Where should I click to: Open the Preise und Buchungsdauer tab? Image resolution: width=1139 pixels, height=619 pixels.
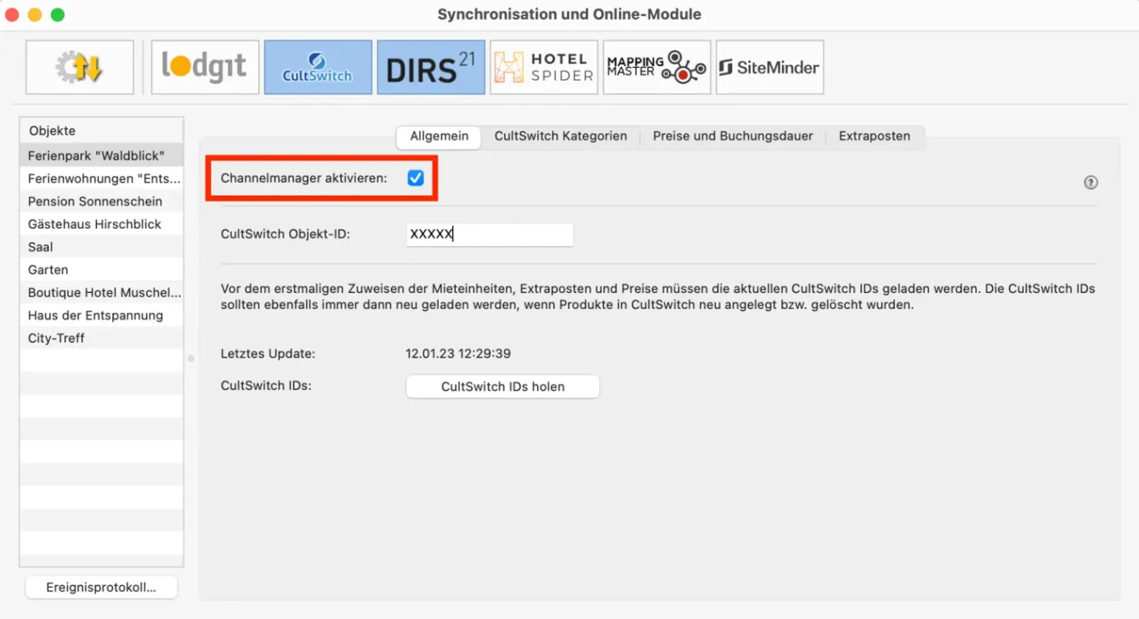733,137
